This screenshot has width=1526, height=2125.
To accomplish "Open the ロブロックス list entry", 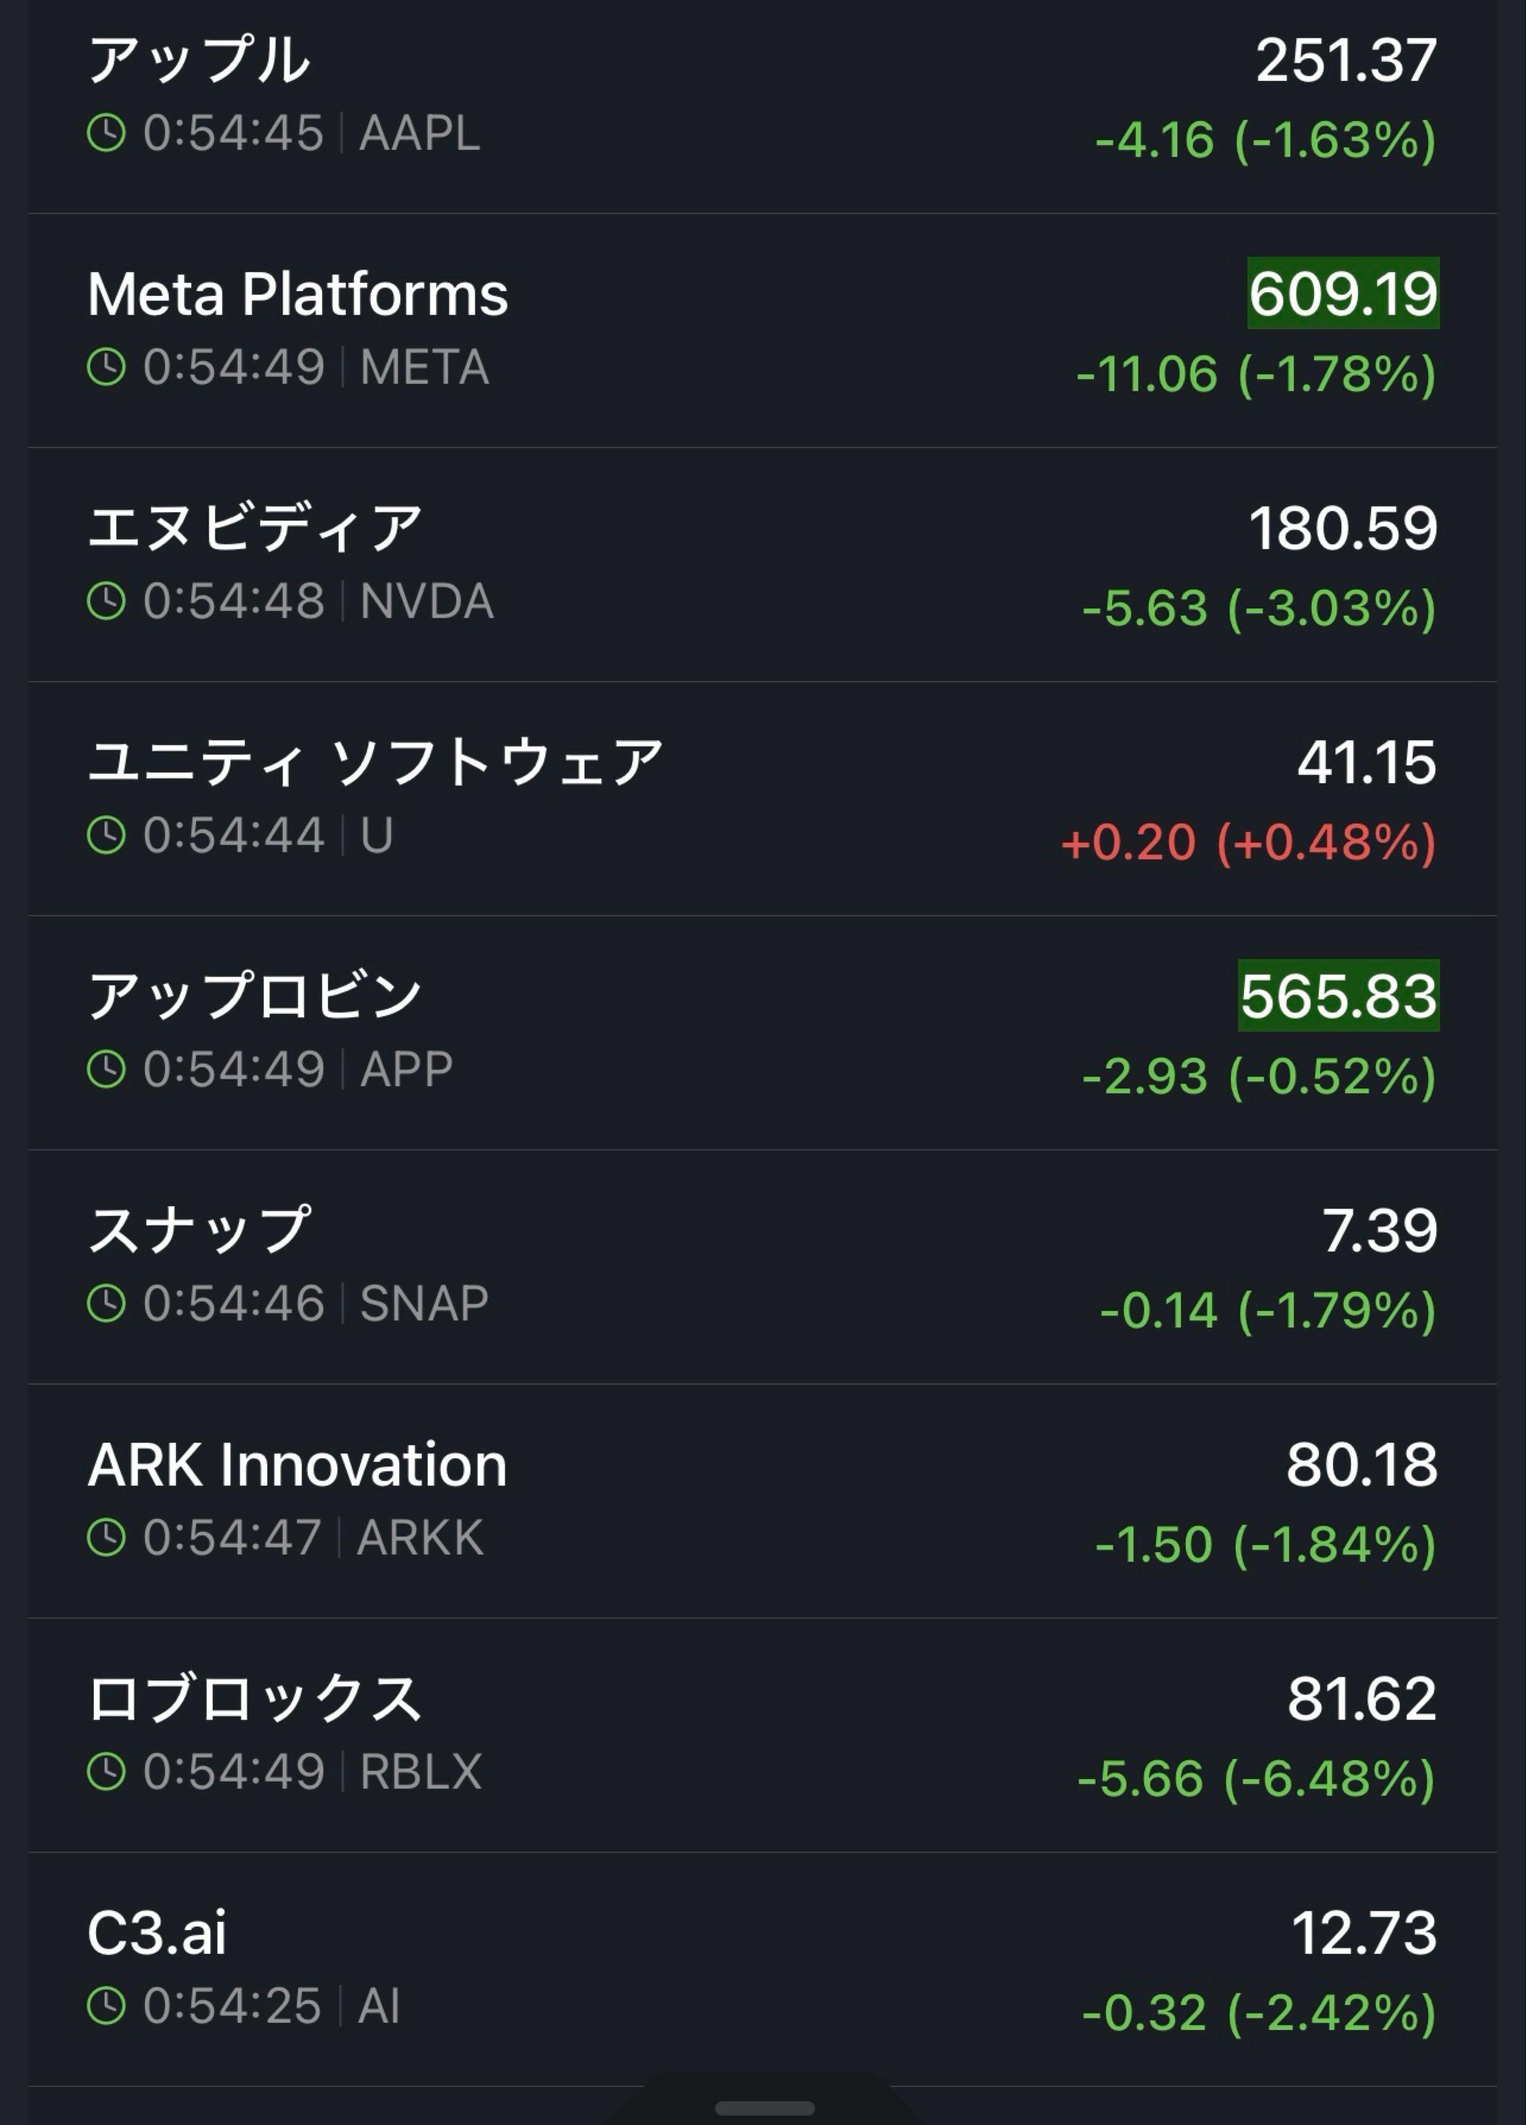I will 254,1699.
